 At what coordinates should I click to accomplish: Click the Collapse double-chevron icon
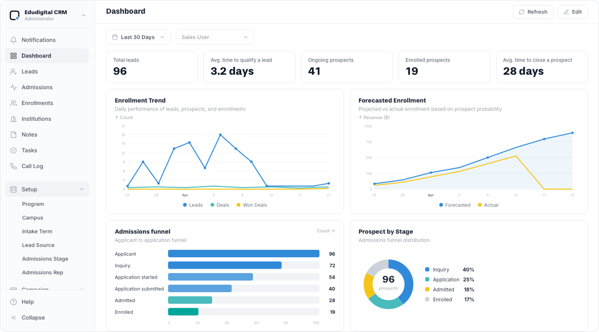(x=13, y=318)
